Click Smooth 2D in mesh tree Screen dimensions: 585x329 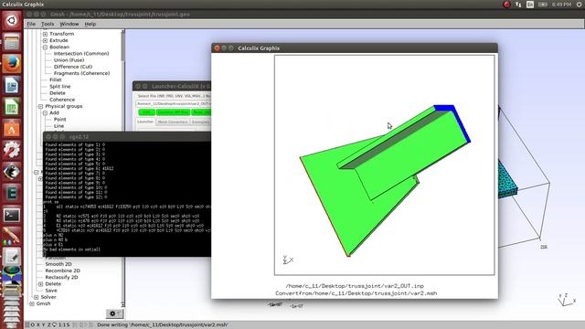coord(58,264)
